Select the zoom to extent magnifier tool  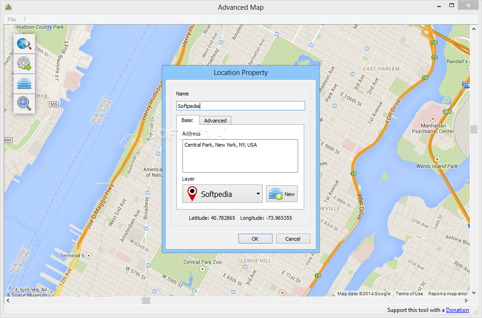coord(24,103)
